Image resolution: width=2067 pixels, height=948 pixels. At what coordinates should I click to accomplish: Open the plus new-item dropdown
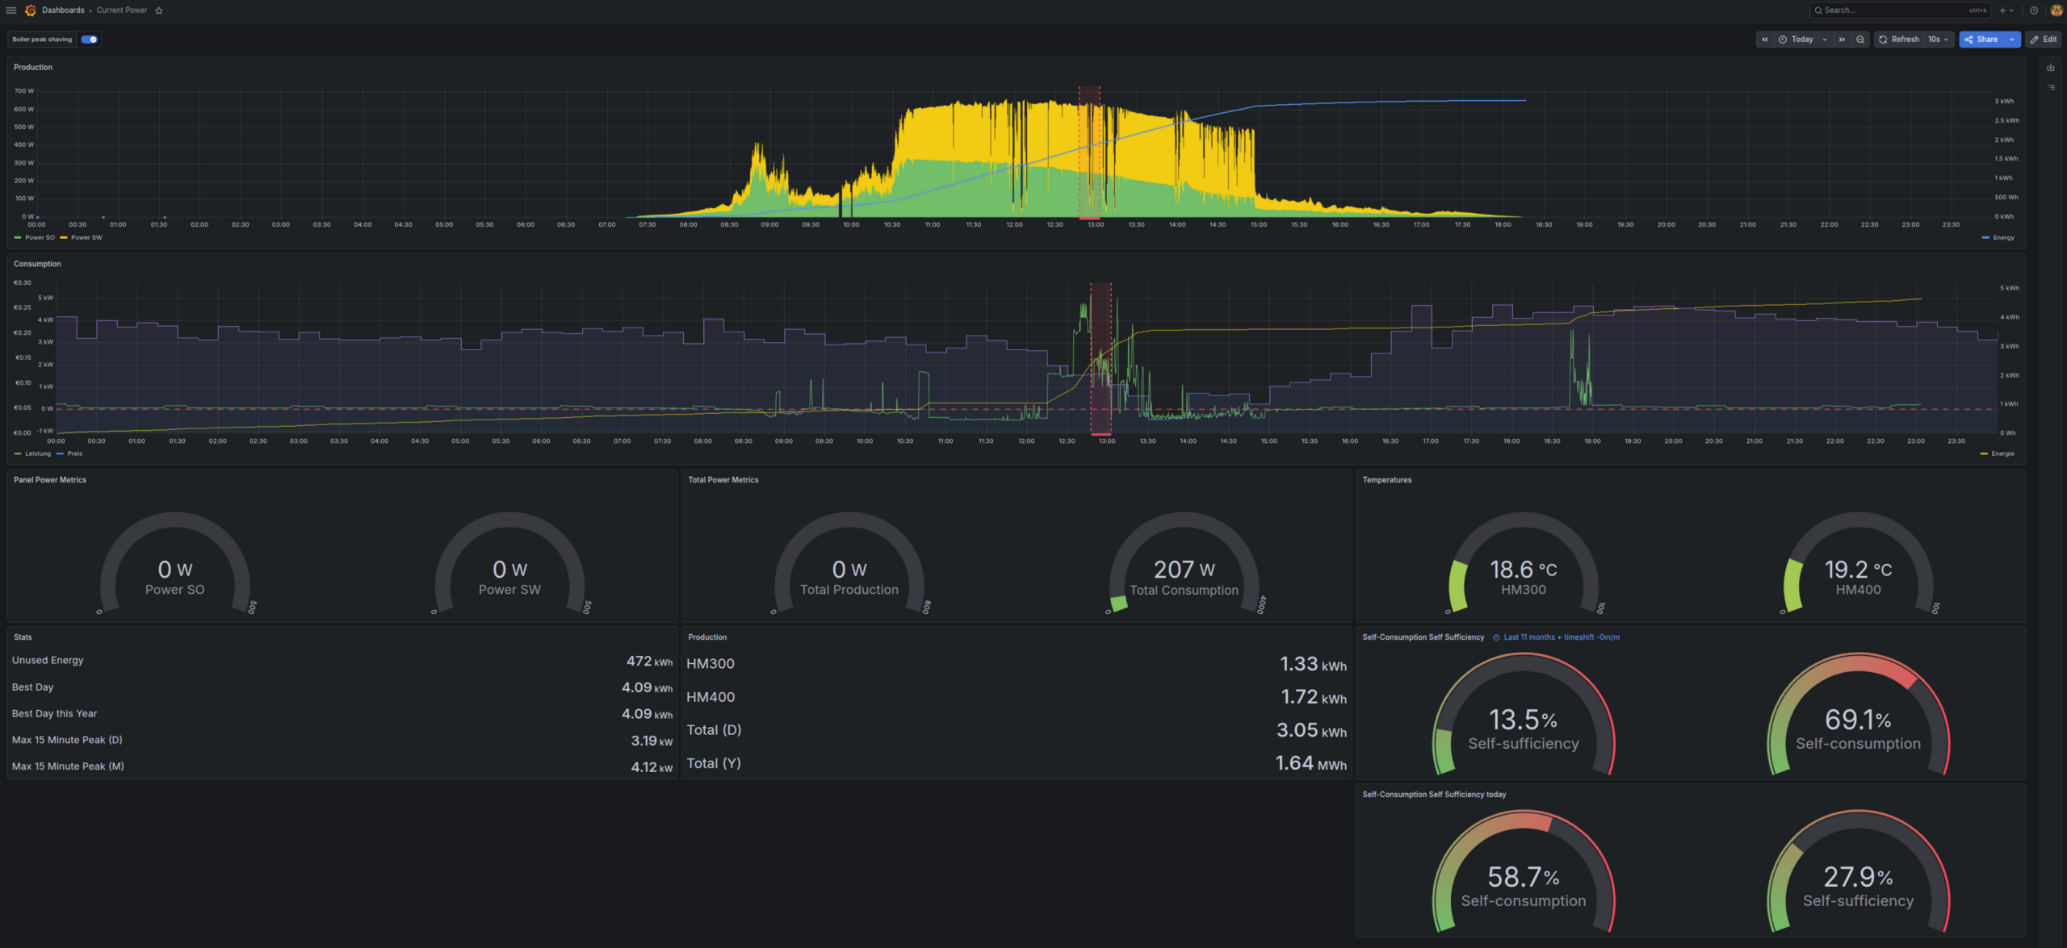coord(2006,10)
